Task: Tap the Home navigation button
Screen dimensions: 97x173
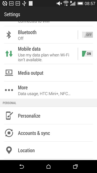Action: coord(48,167)
